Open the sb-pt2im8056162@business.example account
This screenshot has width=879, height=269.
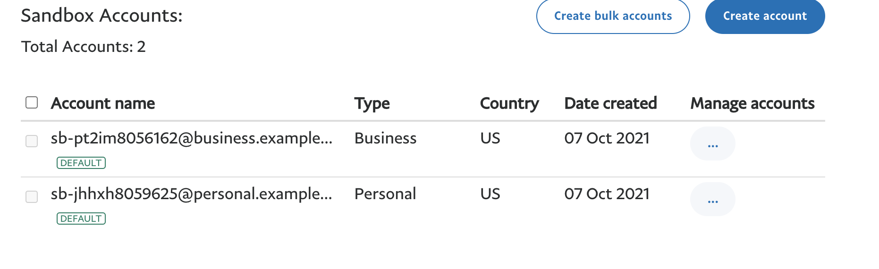click(191, 138)
